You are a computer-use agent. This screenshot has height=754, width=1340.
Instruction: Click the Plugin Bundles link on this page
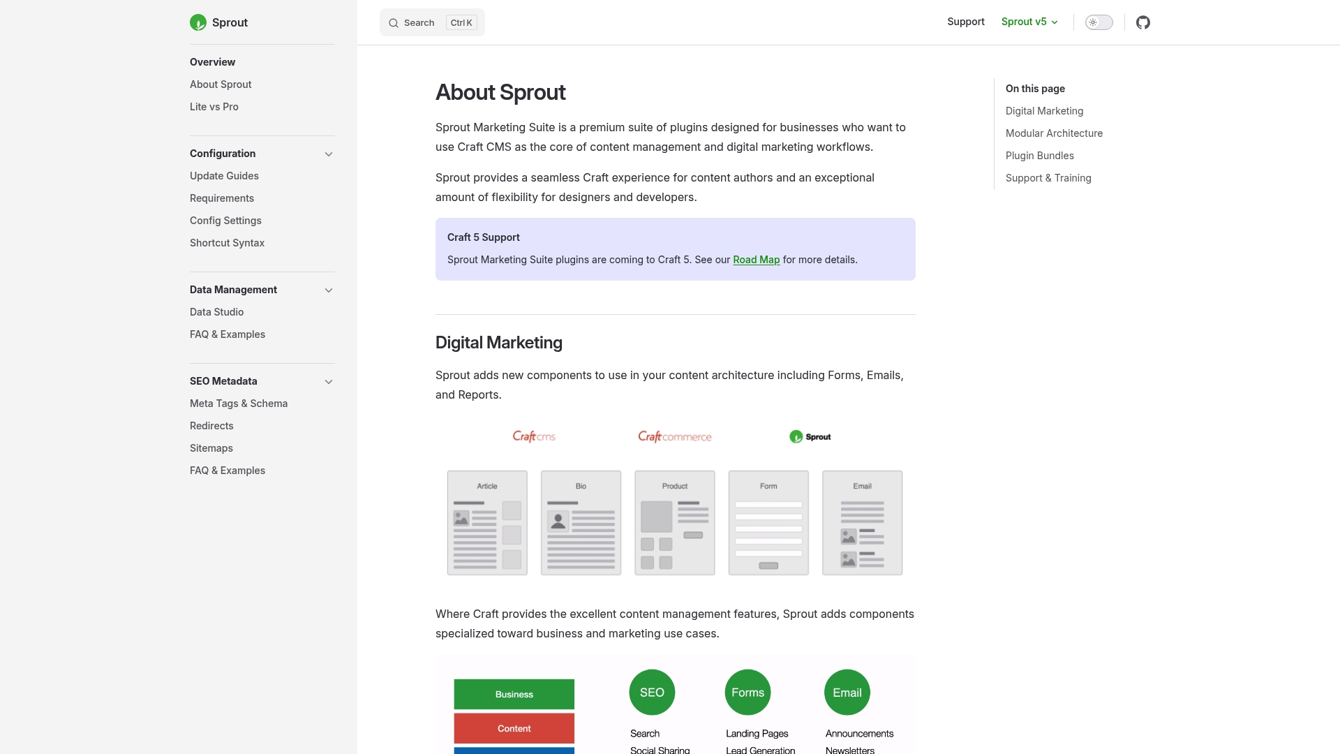[1039, 155]
